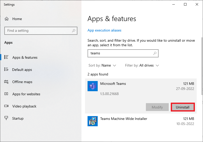Select Teams Machine-Wide Installer entry

click(x=124, y=119)
